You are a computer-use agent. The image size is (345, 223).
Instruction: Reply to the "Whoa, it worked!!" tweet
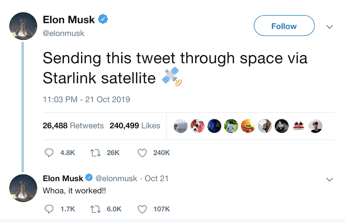[49, 209]
